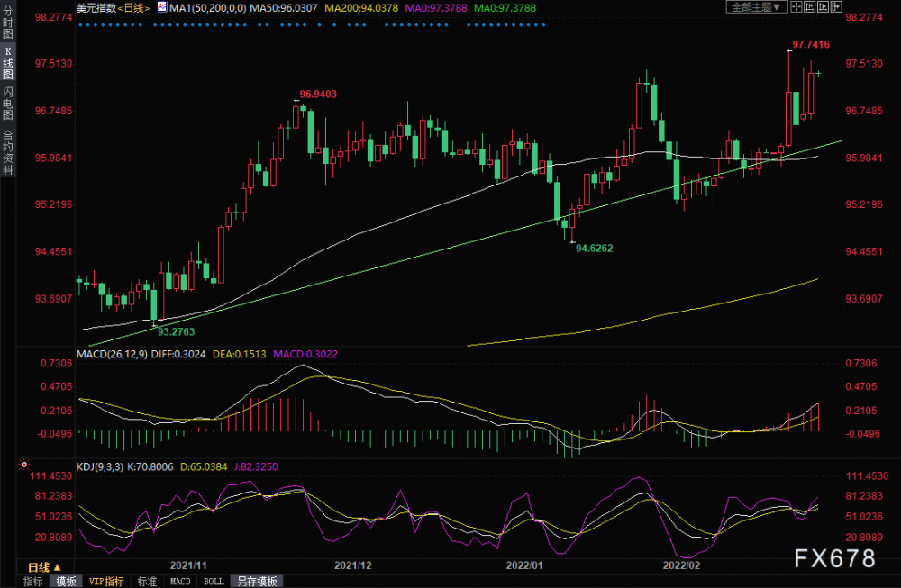901x588 pixels.
Task: Click the 97.7416 high price label
Action: (811, 44)
